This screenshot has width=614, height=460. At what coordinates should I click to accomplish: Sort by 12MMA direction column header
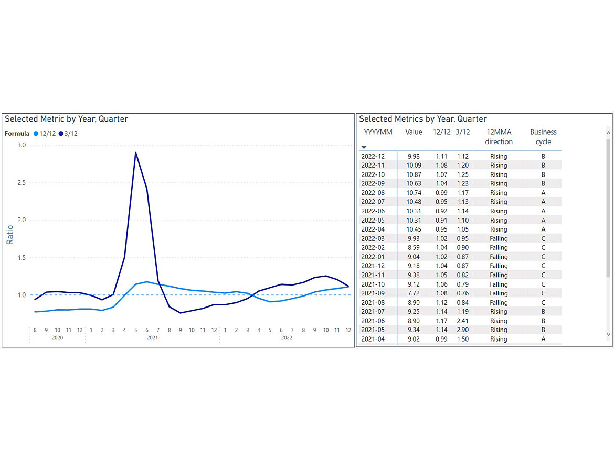click(x=499, y=137)
